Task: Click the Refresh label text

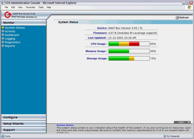Action: [x=184, y=18]
